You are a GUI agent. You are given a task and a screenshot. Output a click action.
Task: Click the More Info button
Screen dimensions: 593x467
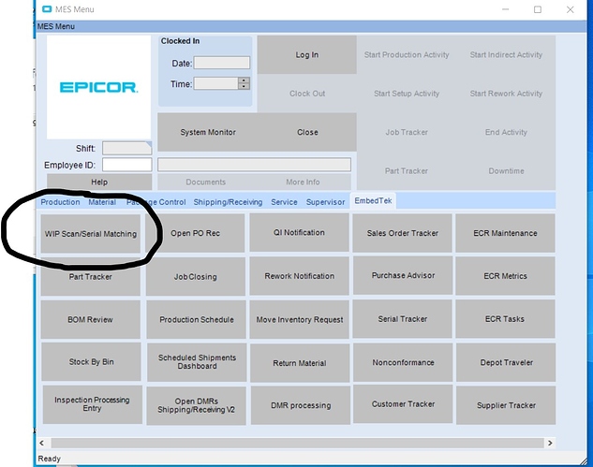pyautogui.click(x=303, y=182)
